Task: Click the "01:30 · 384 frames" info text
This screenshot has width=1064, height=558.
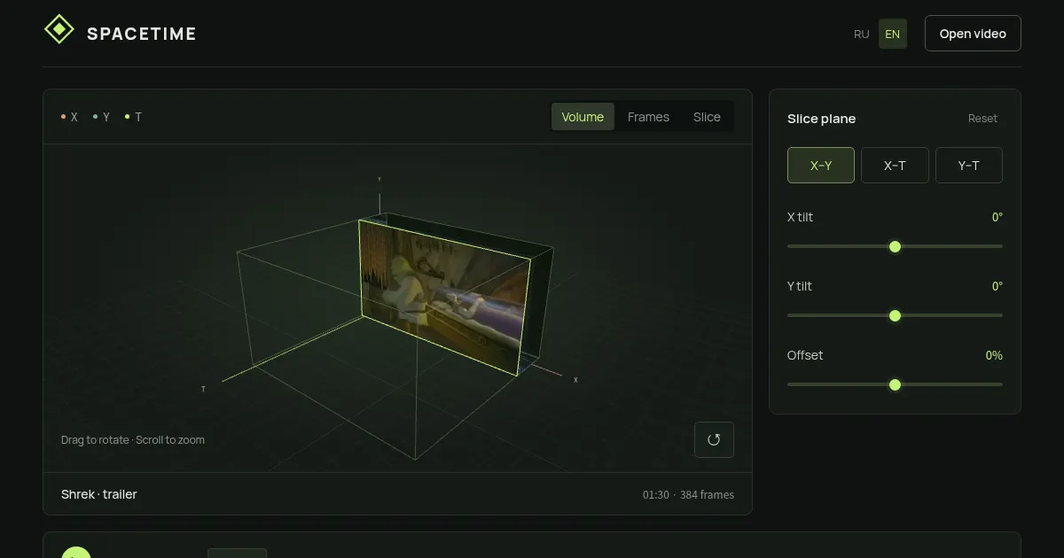Action: 688,495
